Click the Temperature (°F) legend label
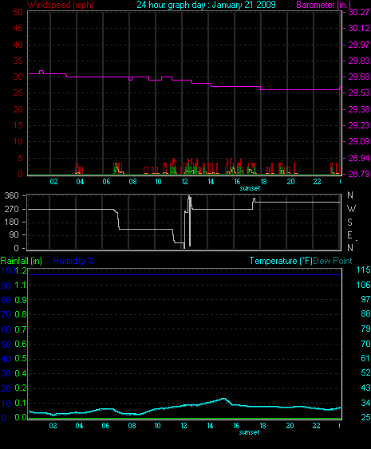 point(281,261)
